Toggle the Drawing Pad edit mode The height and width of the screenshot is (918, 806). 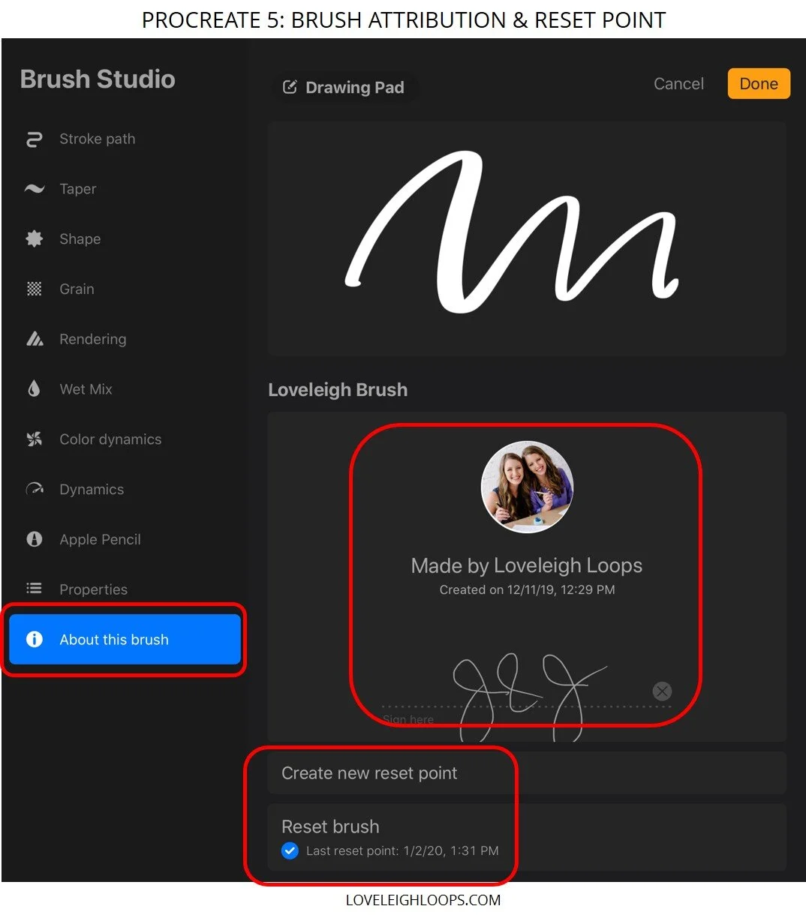[290, 87]
